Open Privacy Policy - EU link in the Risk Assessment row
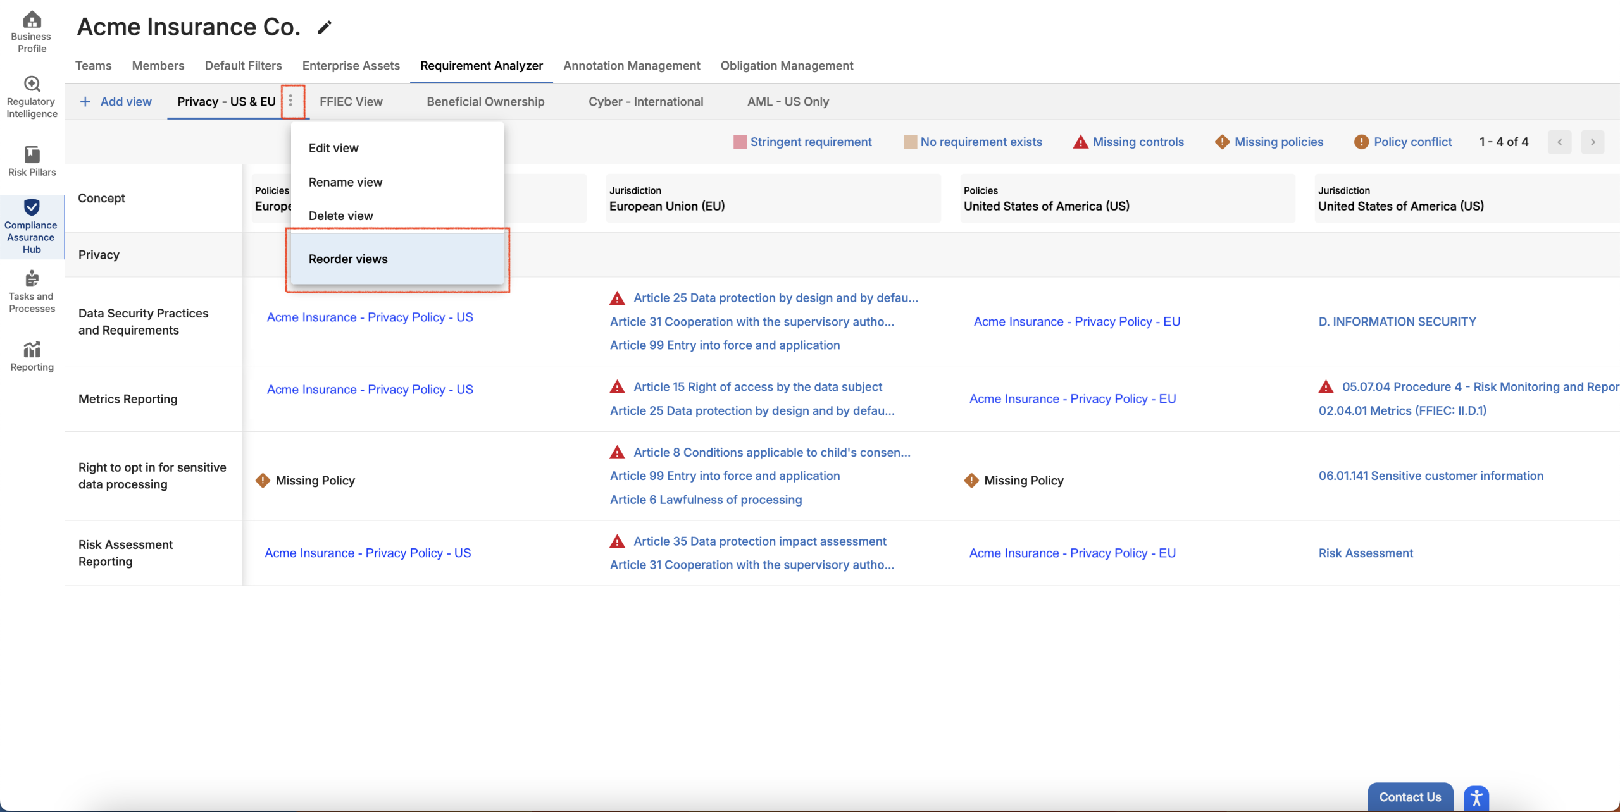This screenshot has height=812, width=1620. [1073, 553]
